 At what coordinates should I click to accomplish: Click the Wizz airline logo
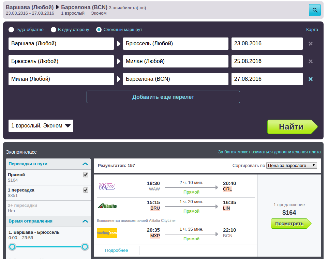(107, 186)
